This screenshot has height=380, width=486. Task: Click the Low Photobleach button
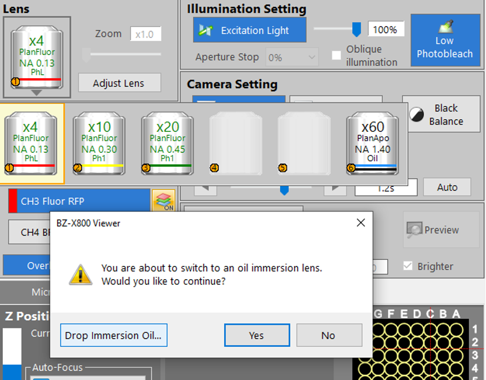[x=445, y=40]
